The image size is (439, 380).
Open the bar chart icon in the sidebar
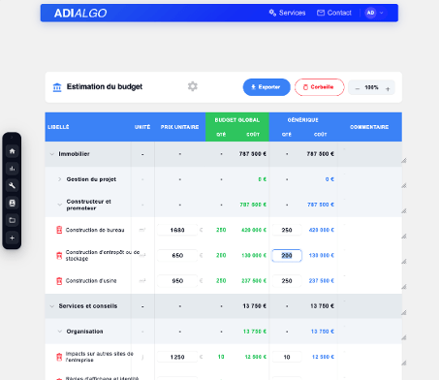(x=12, y=169)
